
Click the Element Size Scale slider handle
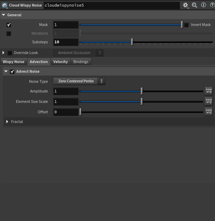click(x=142, y=101)
